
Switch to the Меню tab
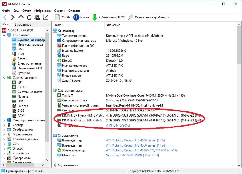[x=7, y=24]
